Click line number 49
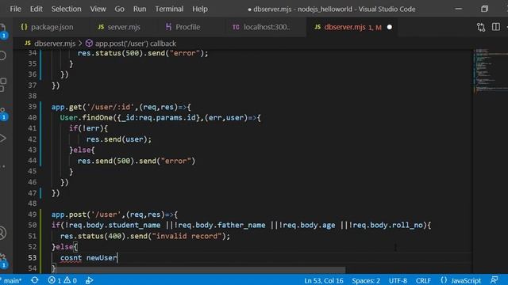The image size is (508, 285). [32, 215]
